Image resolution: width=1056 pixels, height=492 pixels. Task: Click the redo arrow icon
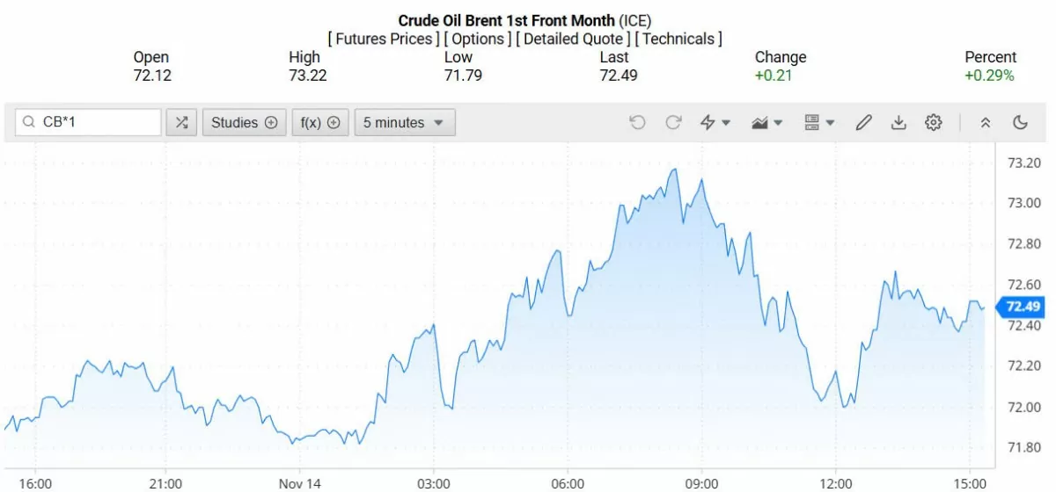coord(673,123)
